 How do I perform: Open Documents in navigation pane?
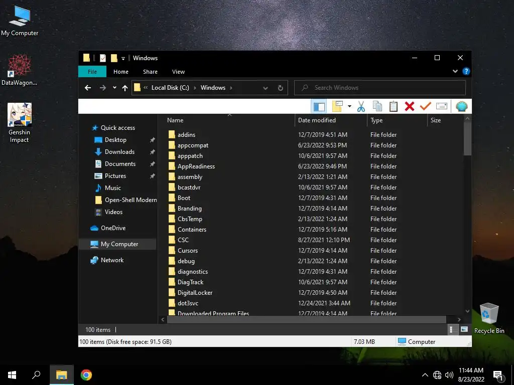click(x=120, y=164)
